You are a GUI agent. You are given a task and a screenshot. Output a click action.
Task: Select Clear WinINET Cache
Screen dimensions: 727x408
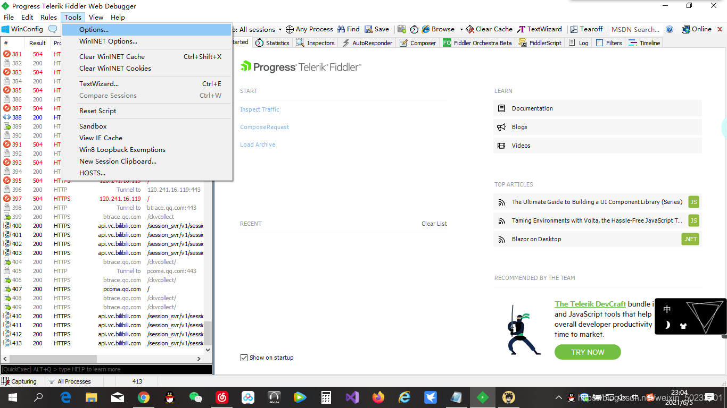point(147,57)
